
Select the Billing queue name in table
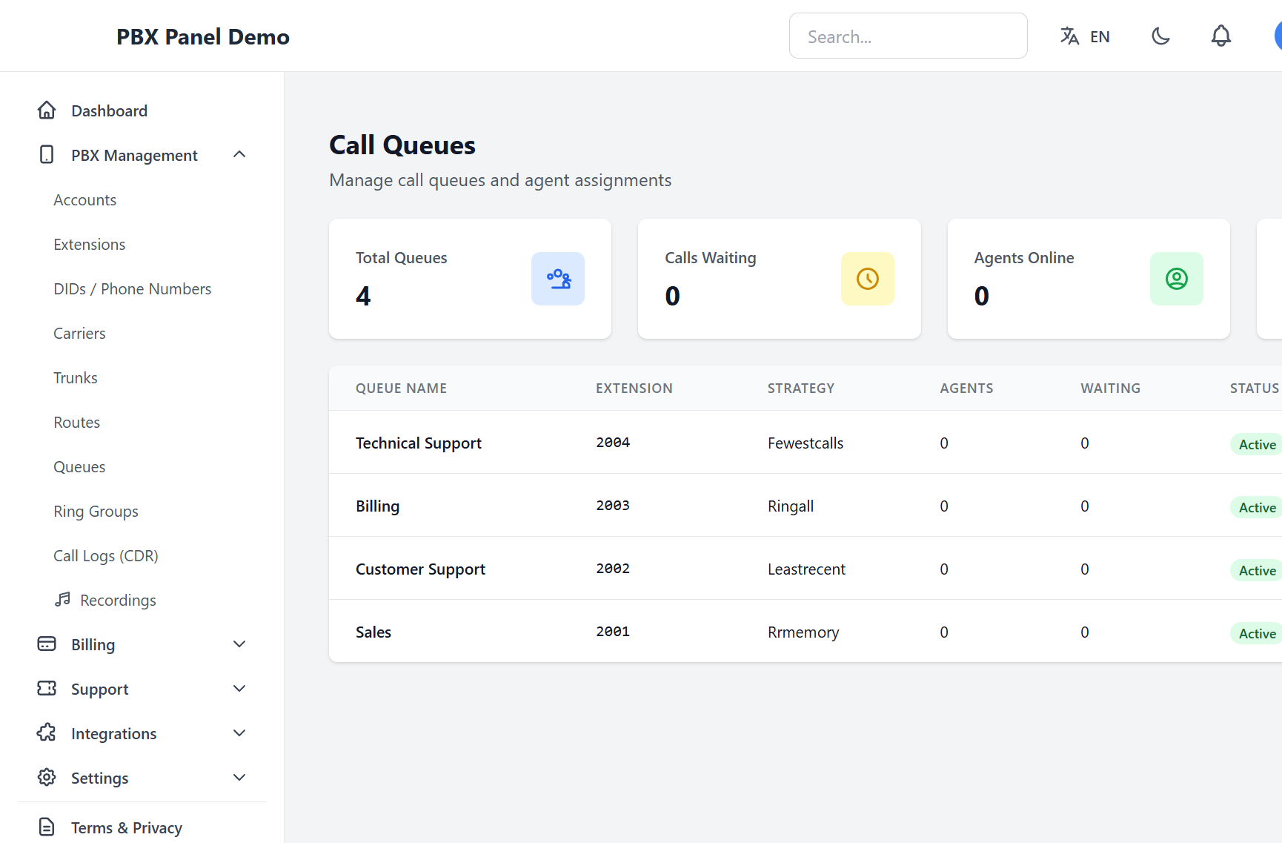point(377,506)
